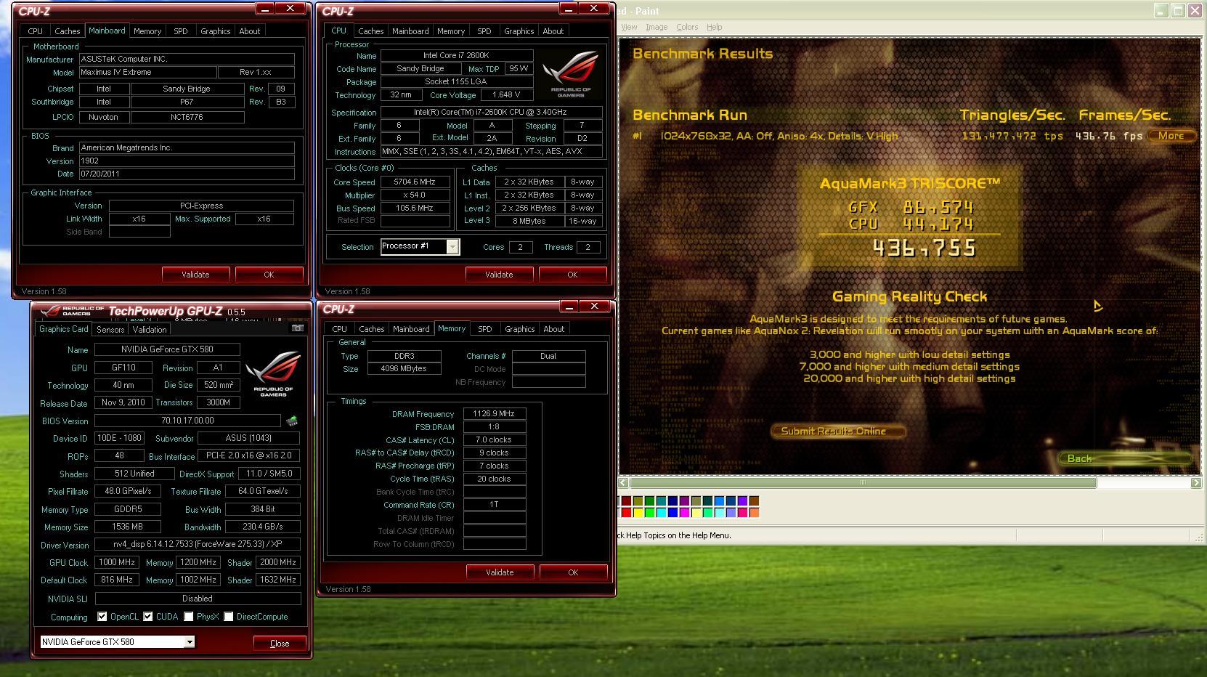
Task: Click the 436,755 AquaMark3 total score
Action: click(x=924, y=249)
